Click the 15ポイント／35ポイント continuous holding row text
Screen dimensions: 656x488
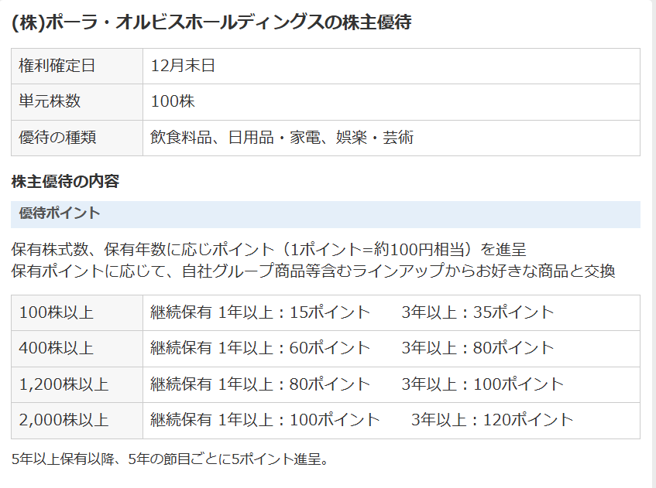352,312
